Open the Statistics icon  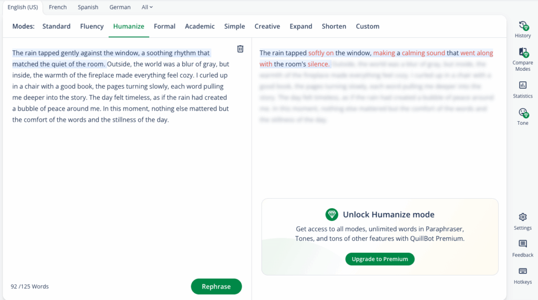(x=523, y=85)
